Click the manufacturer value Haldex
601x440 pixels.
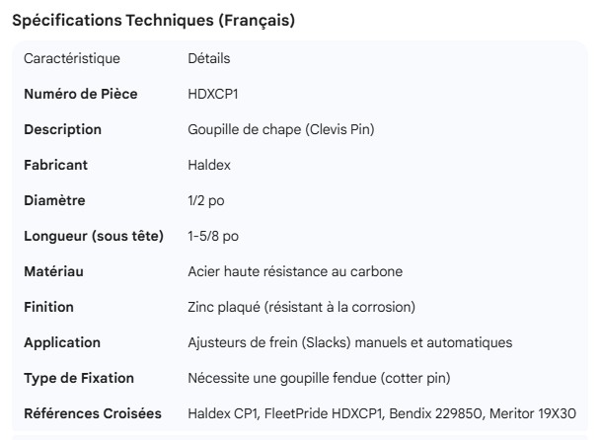tap(208, 165)
